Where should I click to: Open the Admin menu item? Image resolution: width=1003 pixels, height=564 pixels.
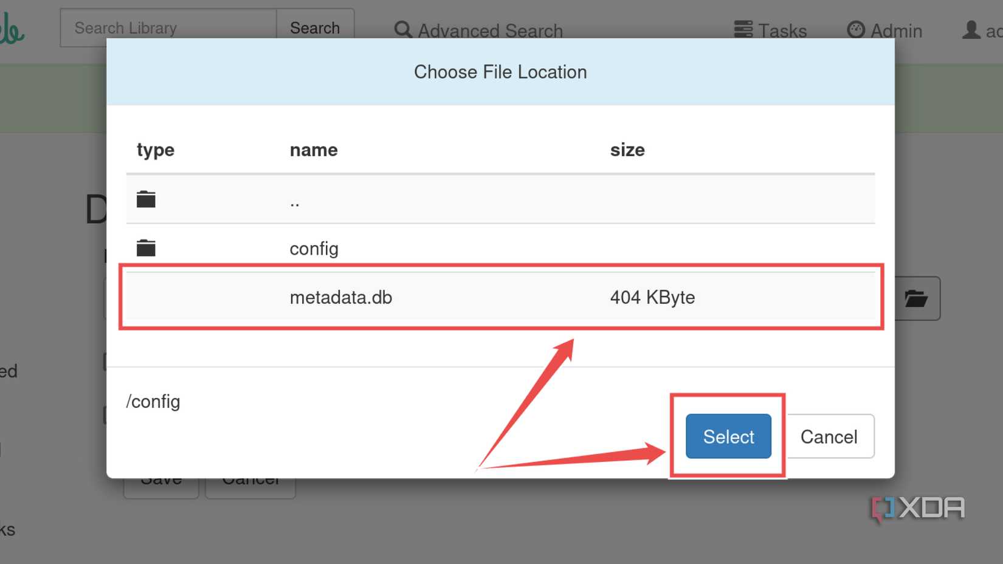(x=897, y=30)
